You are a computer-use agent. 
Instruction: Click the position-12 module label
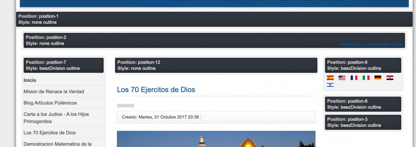point(216,65)
